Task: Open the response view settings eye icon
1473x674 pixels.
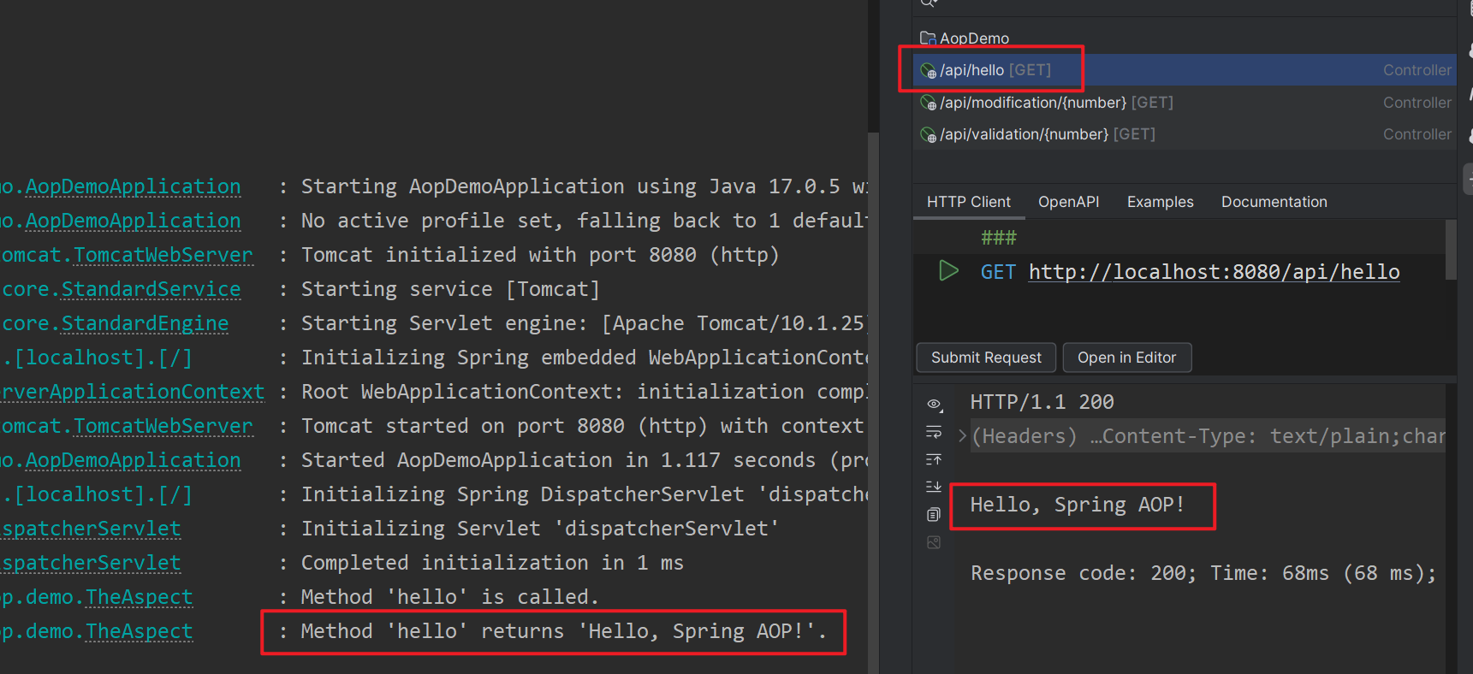Action: click(934, 404)
